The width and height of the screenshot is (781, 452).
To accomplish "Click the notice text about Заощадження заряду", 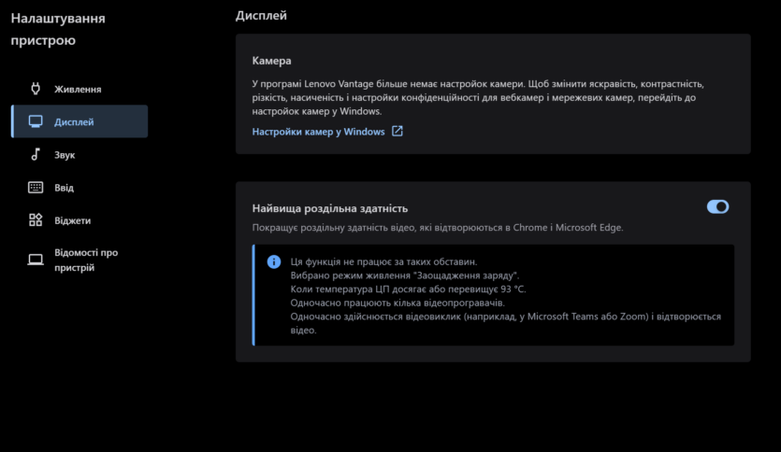I will pos(404,275).
